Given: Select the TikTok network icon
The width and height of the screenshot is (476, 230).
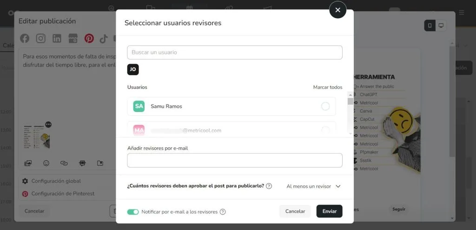Looking at the screenshot, I should 104,39.
